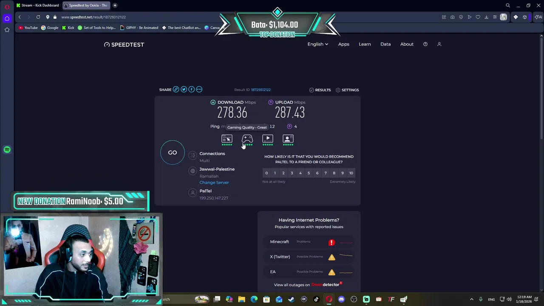The image size is (544, 306).
Task: Select rating 9 for PalTel
Action: [x=343, y=173]
